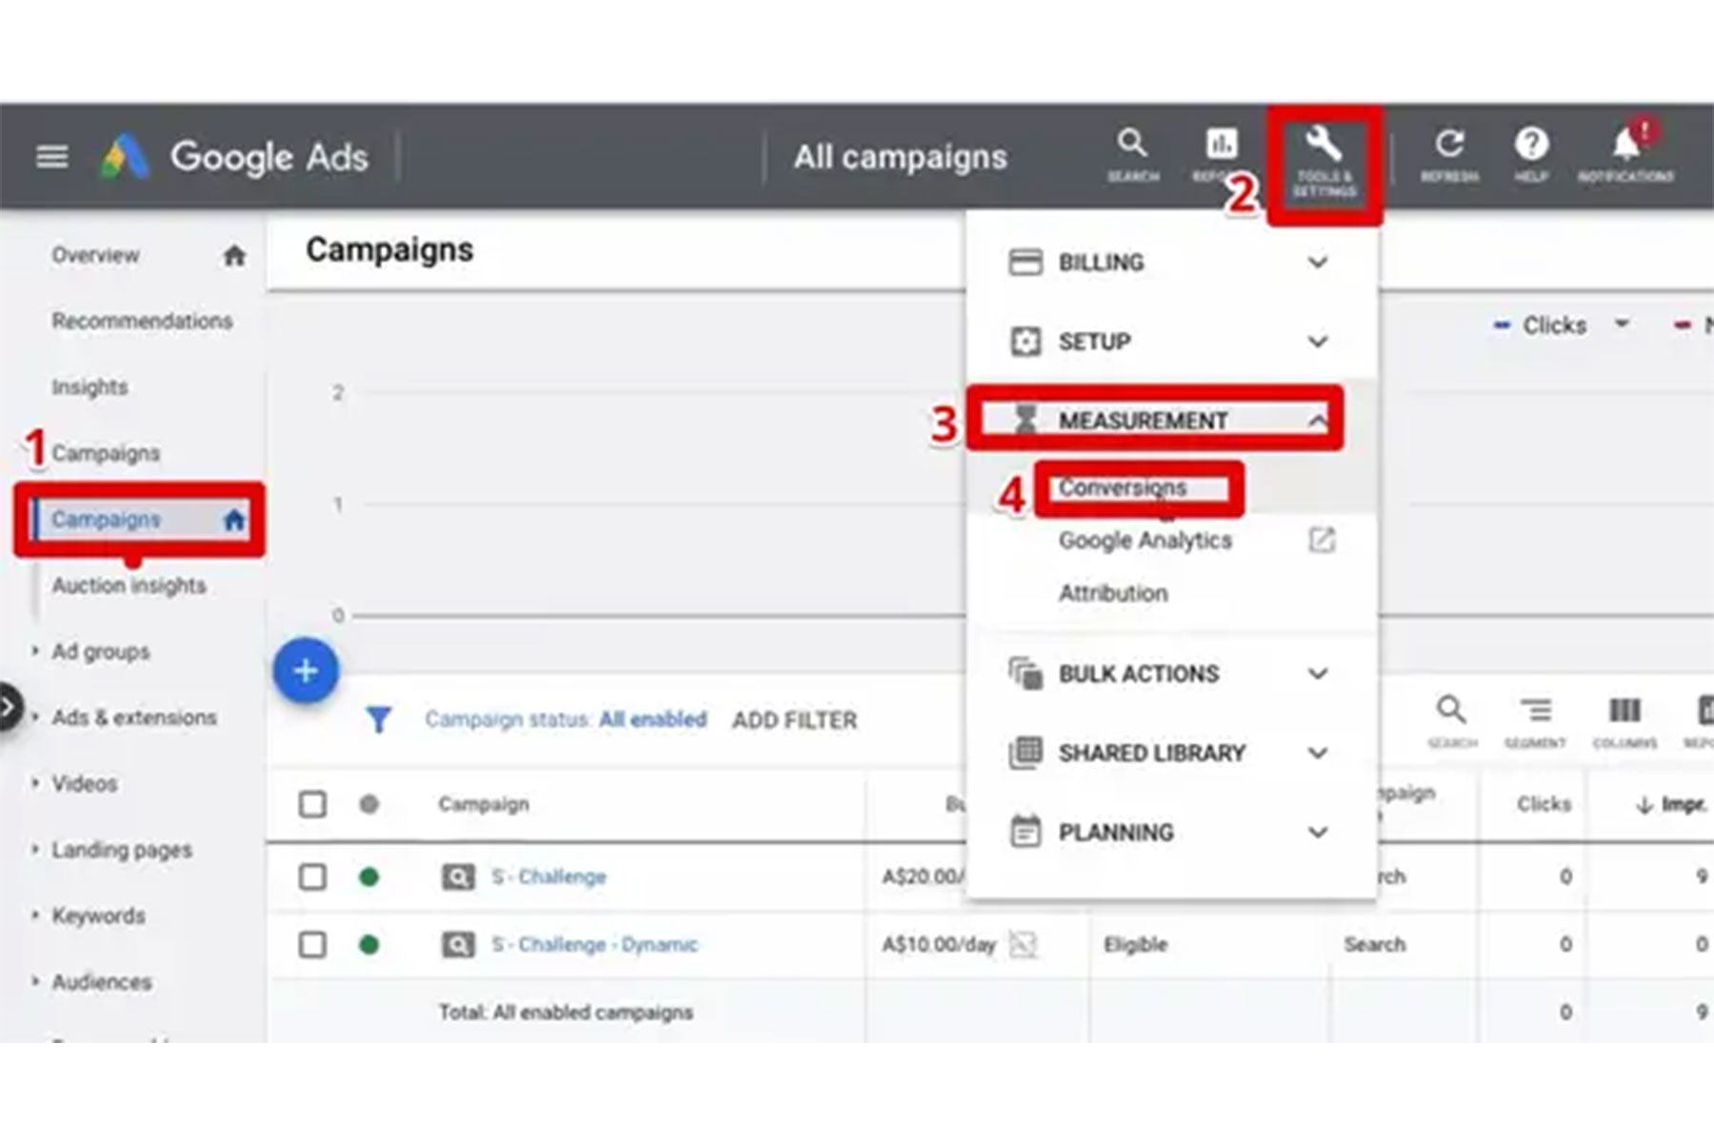Select Attribution menu entry

tap(1113, 593)
